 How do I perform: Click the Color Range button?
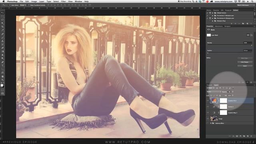[x=245, y=62]
